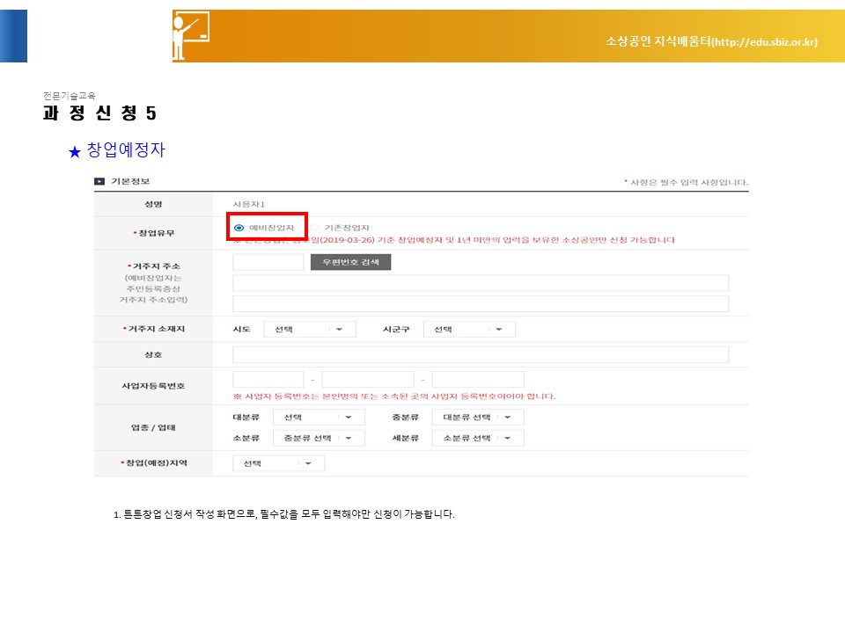Click the 사용자1 name value
This screenshot has width=845, height=633.
(x=249, y=204)
